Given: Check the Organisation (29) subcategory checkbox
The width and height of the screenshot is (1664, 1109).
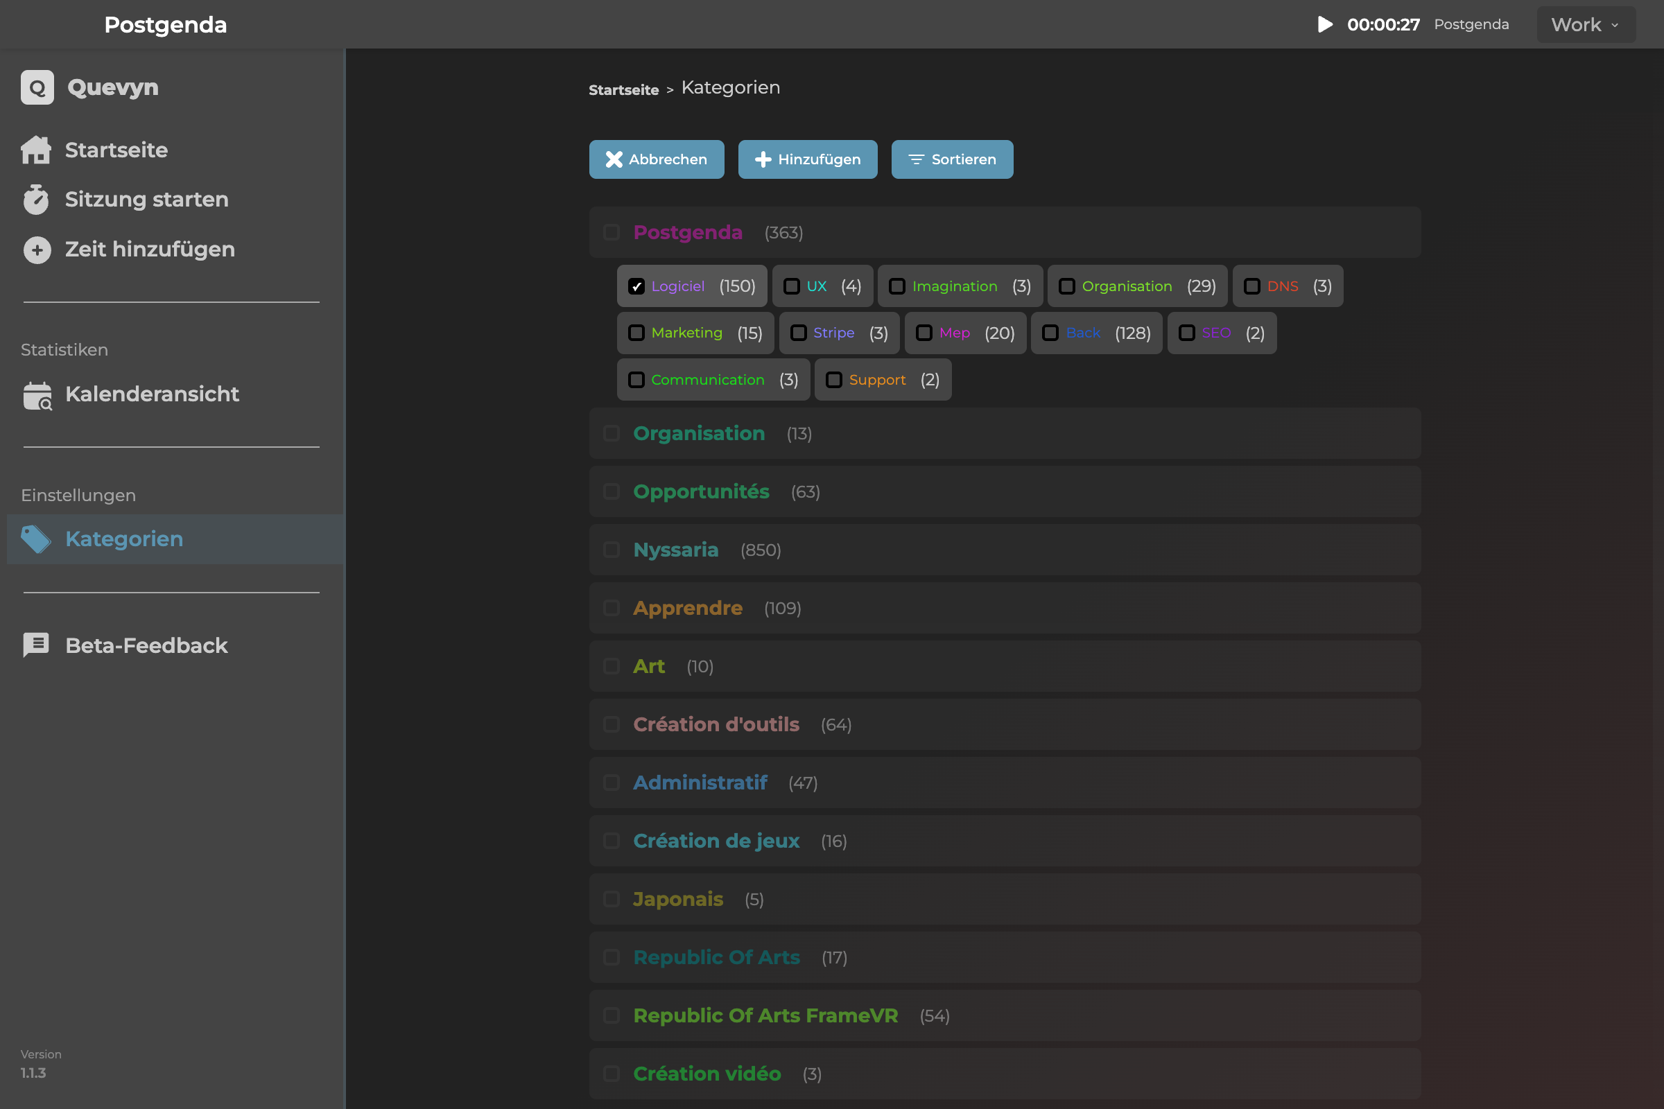Looking at the screenshot, I should 1067,286.
